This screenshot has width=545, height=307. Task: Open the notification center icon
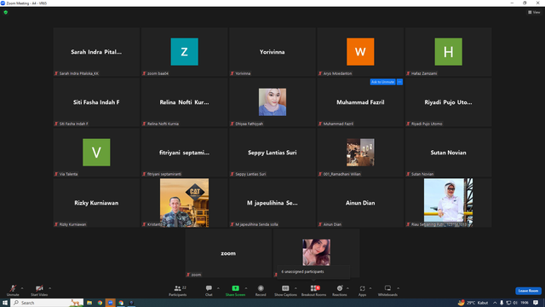coord(536,303)
